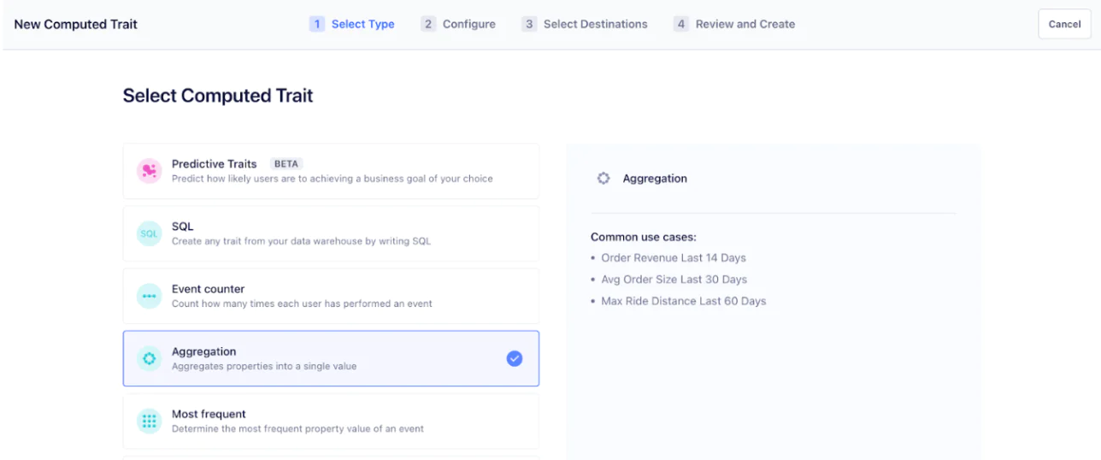Toggle the blue checkmark on Aggregation
Viewport: 1101px width, 460px height.
pos(514,359)
